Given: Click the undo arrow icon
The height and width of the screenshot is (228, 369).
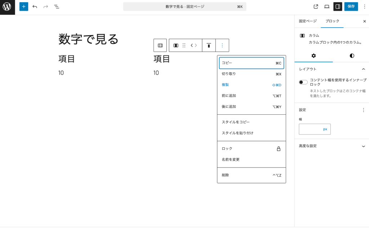Looking at the screenshot, I should (34, 6).
